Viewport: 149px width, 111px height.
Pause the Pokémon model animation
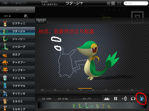click(x=116, y=99)
